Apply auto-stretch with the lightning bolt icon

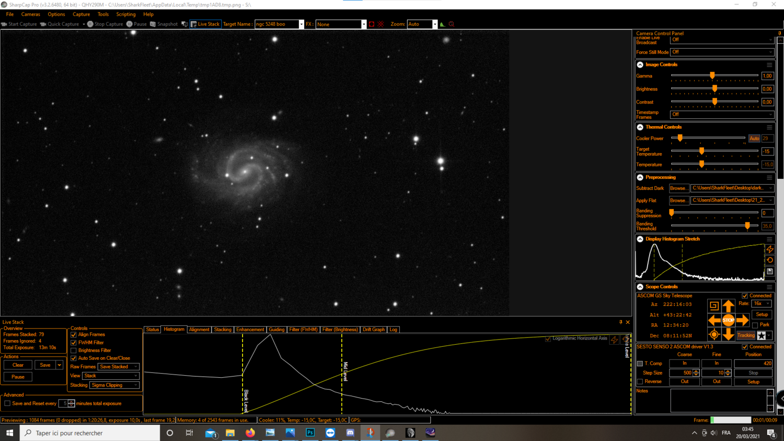point(769,250)
